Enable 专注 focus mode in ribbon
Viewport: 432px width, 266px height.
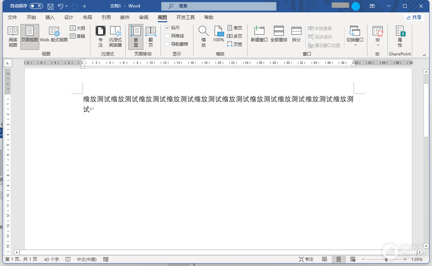pos(101,37)
